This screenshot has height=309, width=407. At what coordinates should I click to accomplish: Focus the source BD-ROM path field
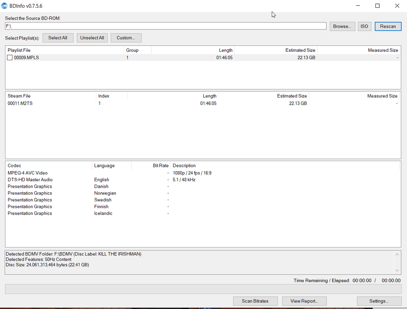(x=166, y=26)
